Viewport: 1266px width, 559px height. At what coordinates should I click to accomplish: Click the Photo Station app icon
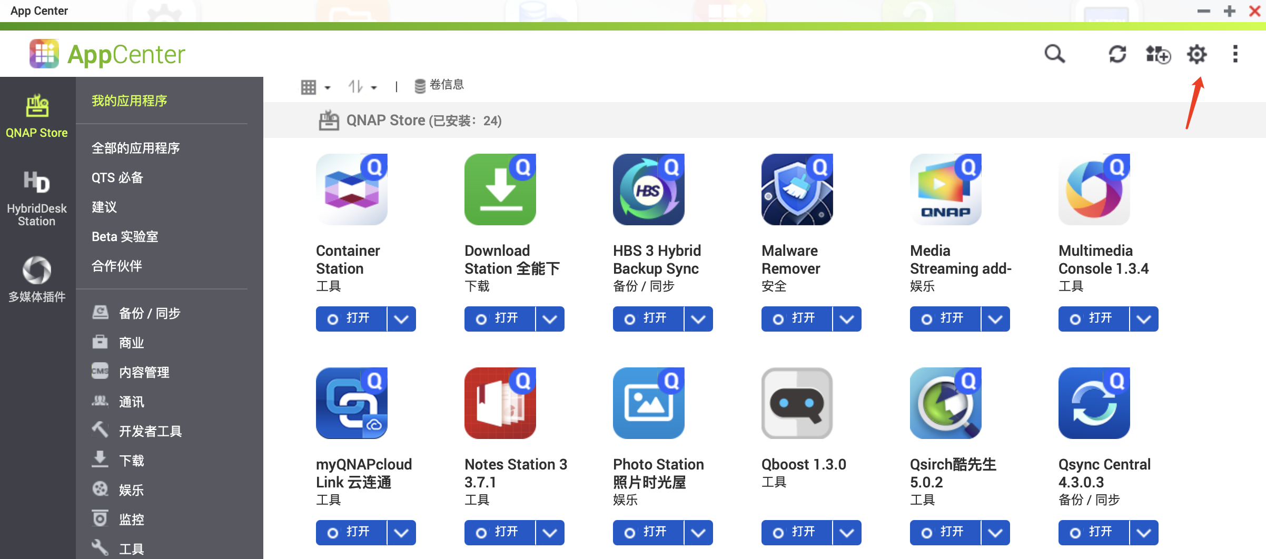tap(649, 403)
